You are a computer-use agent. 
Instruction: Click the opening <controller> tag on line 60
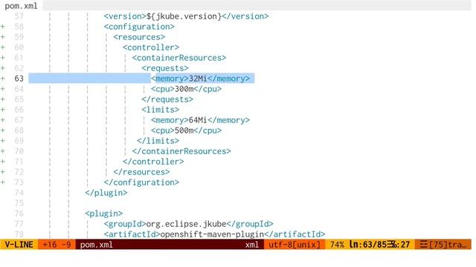point(151,47)
